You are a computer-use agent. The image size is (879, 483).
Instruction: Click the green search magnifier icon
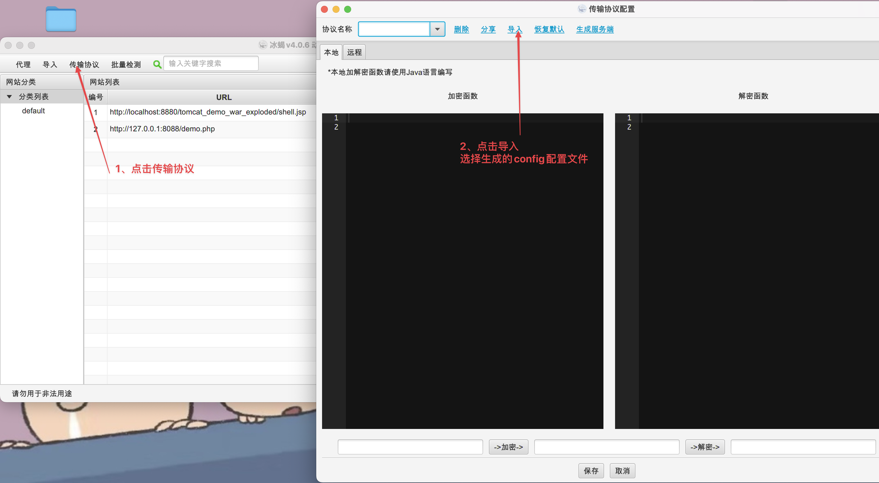pos(157,64)
